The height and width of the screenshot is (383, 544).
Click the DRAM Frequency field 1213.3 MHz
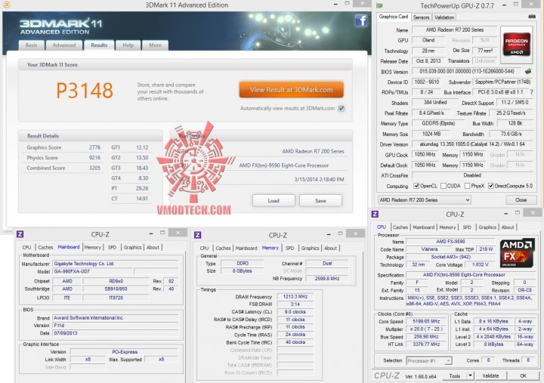click(295, 297)
